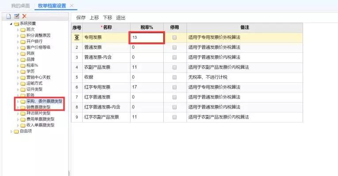Click the folder icon of 开户银行

pos(23,42)
